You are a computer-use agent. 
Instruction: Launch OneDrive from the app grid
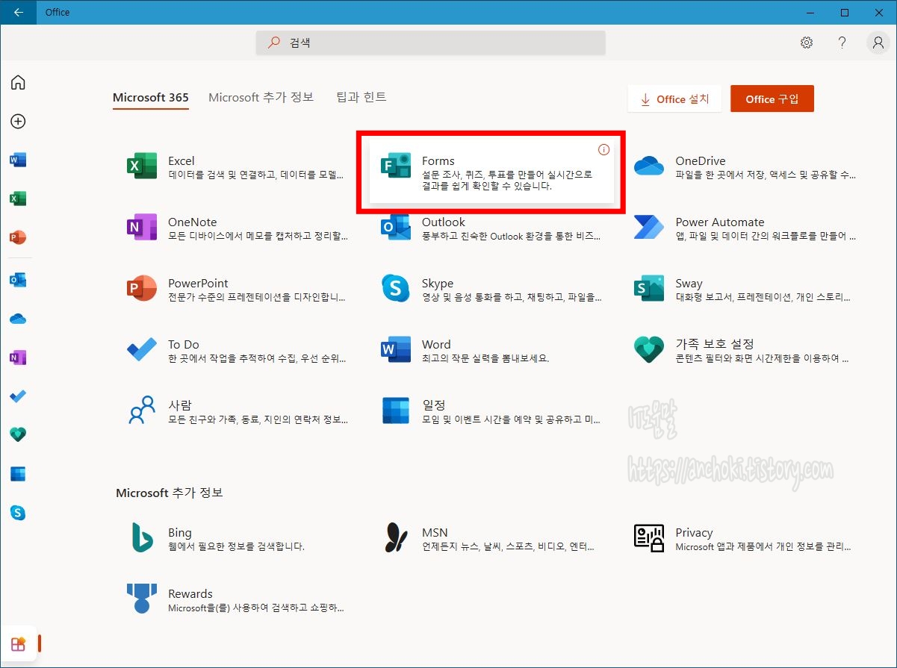coord(745,166)
